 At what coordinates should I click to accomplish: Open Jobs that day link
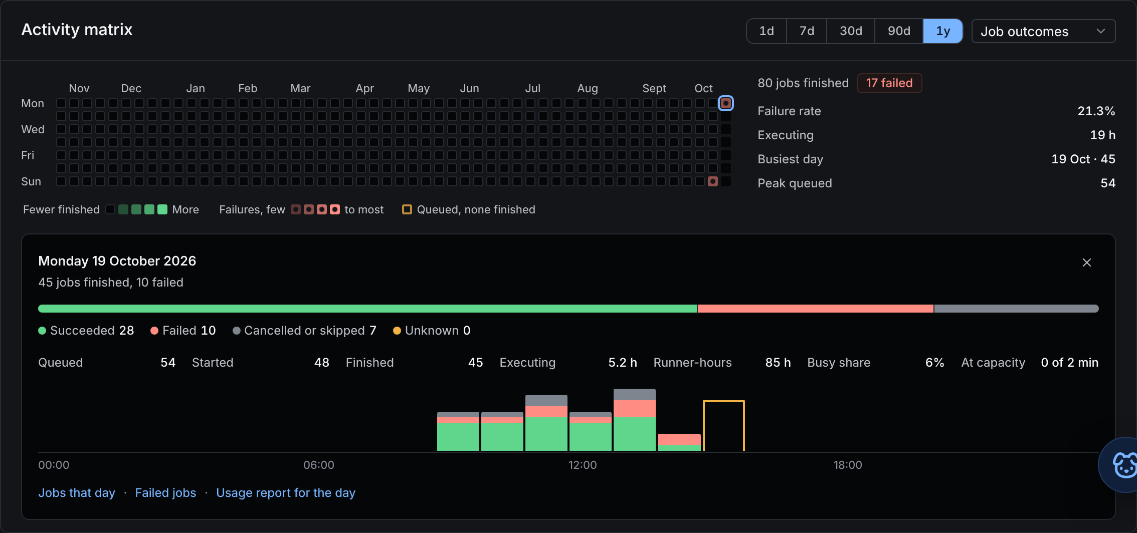point(77,493)
